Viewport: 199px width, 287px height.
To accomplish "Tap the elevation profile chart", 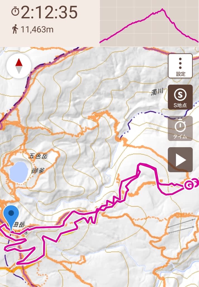I will point(149,23).
